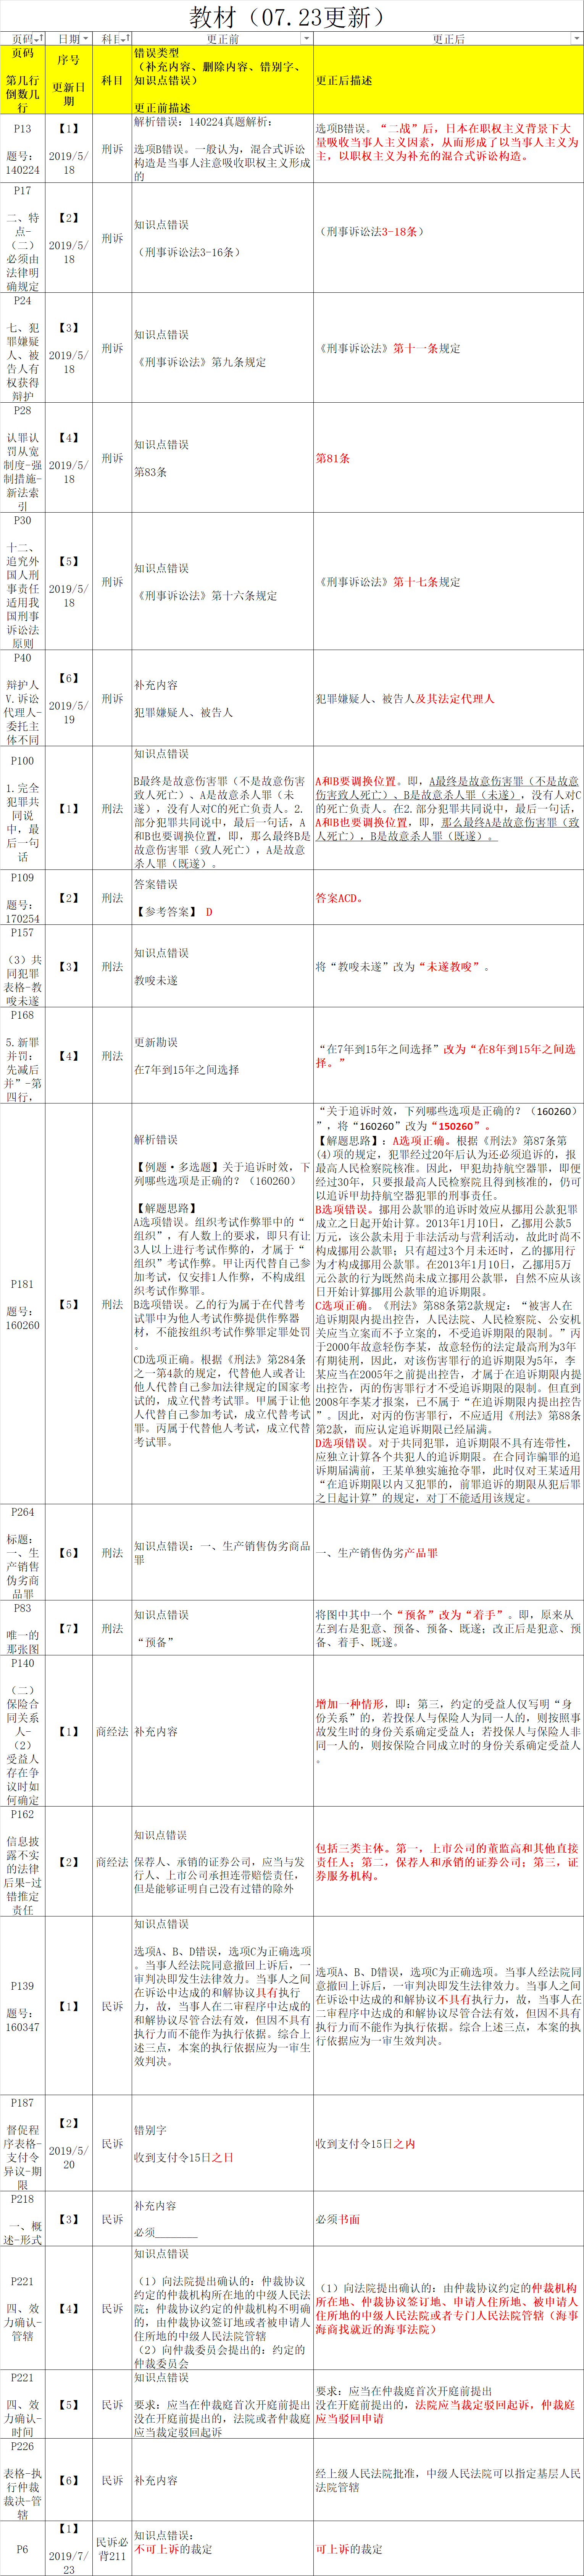Select the 刑法 cell in the P181 row
The height and width of the screenshot is (2576, 584).
tap(112, 1303)
